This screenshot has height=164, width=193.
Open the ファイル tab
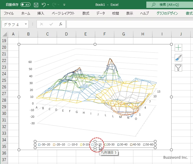pyautogui.click(x=8, y=13)
